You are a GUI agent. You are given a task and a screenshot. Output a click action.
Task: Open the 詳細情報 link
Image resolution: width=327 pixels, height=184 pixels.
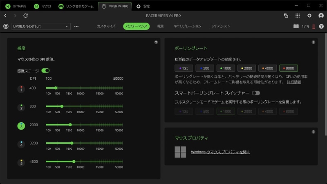coord(294,82)
